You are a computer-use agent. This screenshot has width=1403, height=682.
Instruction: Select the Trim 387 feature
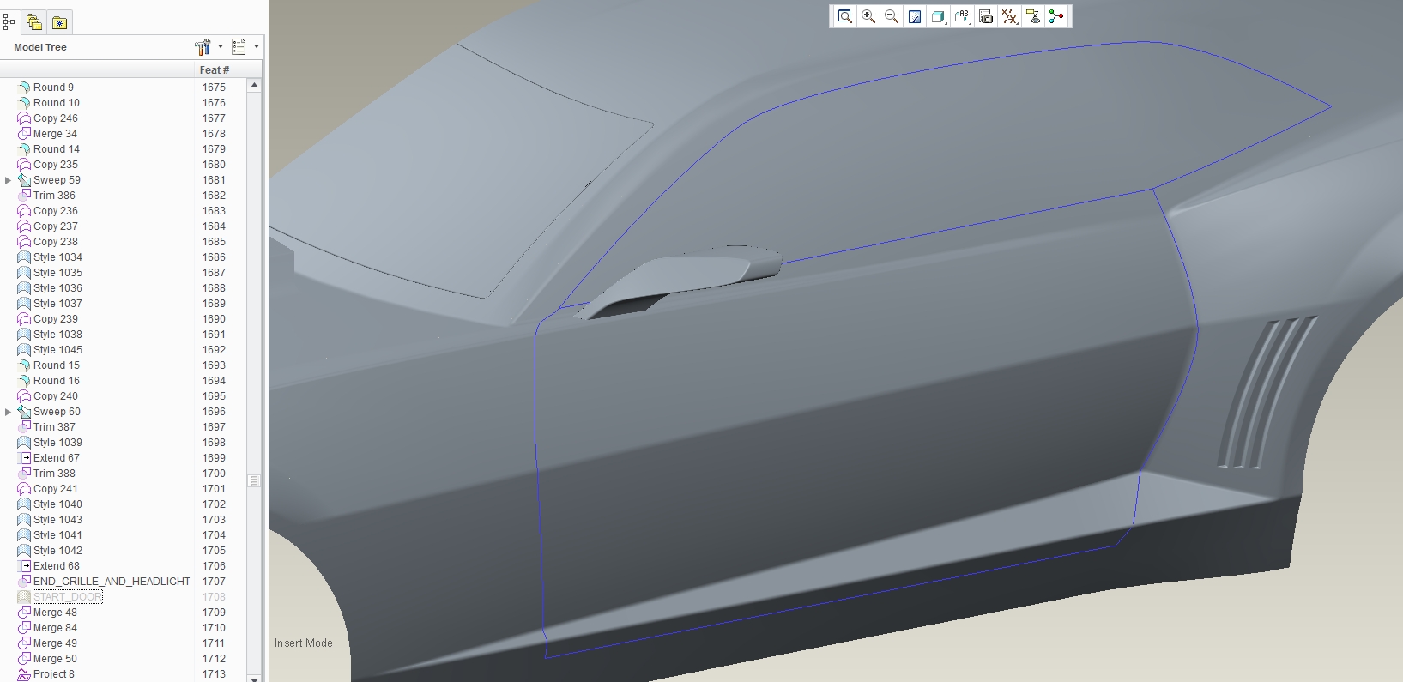click(x=54, y=427)
